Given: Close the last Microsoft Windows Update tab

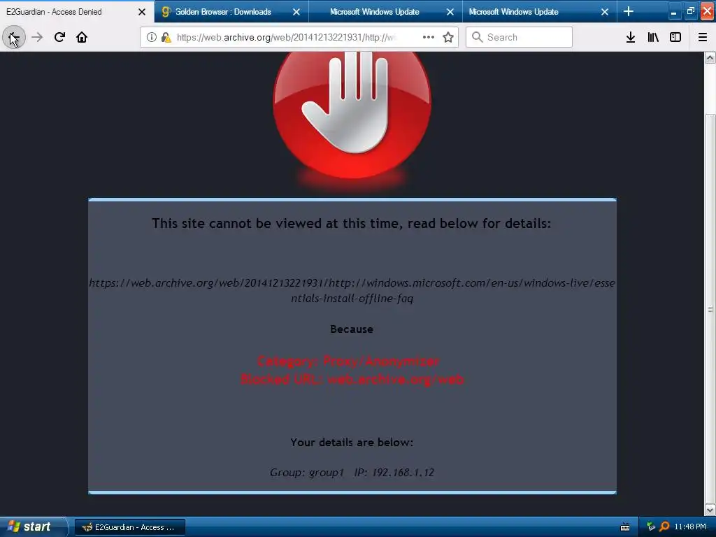Looking at the screenshot, I should point(605,12).
